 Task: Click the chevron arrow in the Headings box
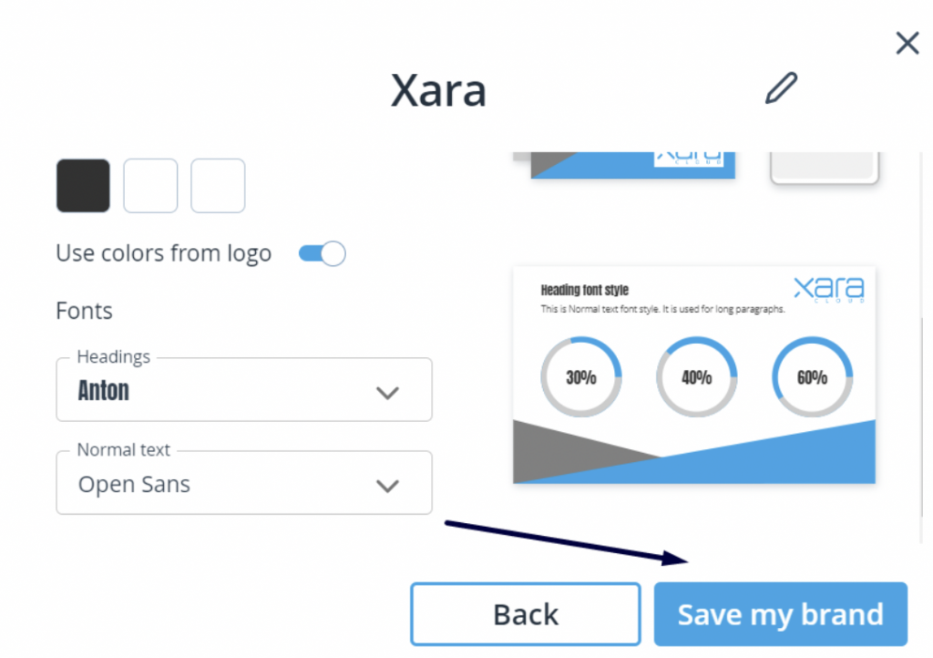pyautogui.click(x=387, y=393)
